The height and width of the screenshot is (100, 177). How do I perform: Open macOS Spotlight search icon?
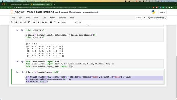click(x=156, y=1)
